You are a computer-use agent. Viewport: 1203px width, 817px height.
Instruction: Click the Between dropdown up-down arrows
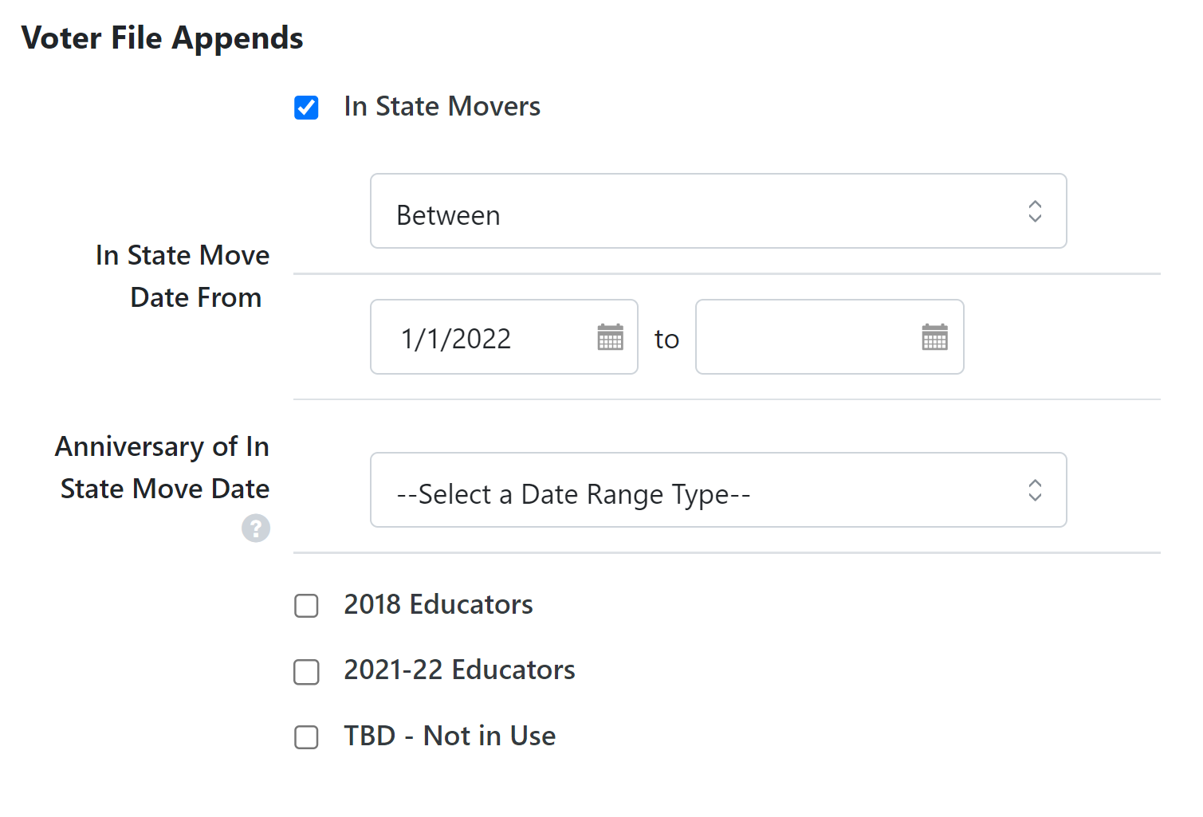(1035, 211)
